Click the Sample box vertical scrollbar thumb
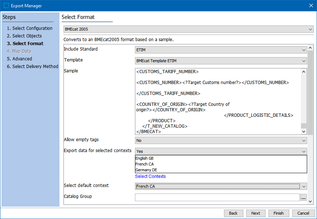This screenshot has width=317, height=219. point(304,126)
